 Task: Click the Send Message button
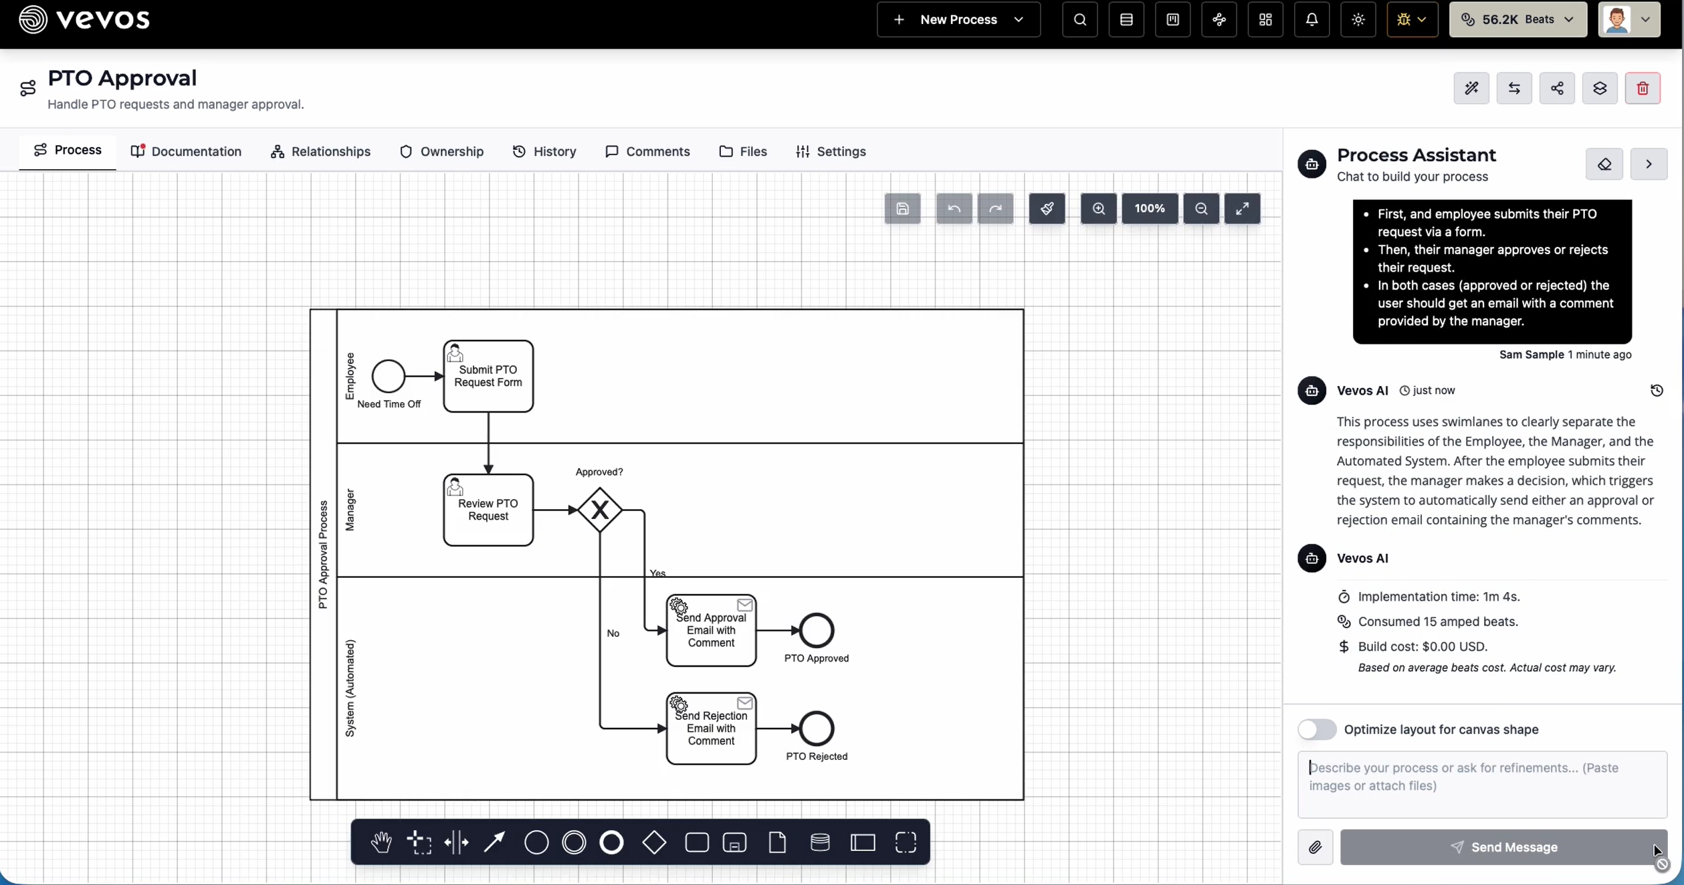[x=1503, y=848]
